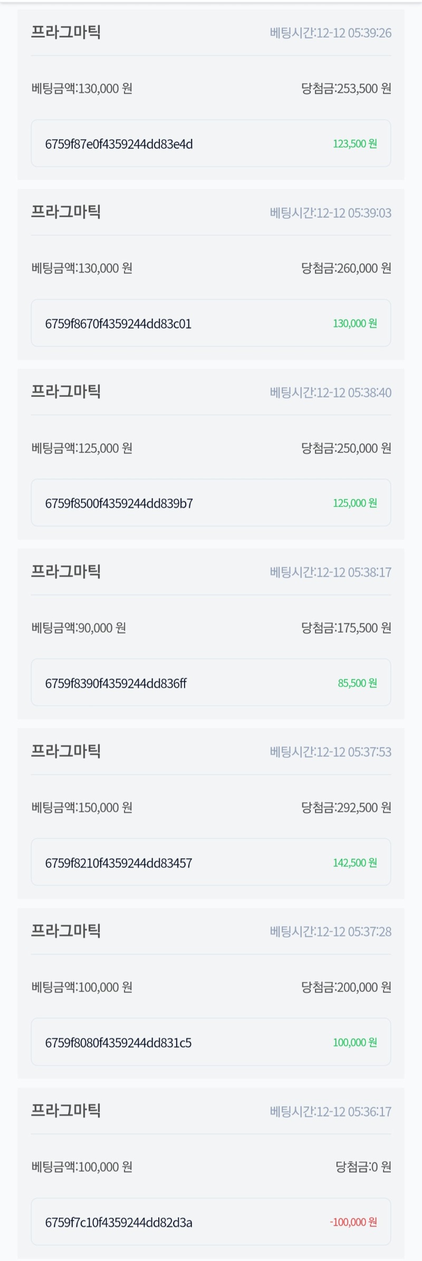The height and width of the screenshot is (1261, 422).
Task: Open bet timestamp 12-12 05:38:40
Action: 330,392
